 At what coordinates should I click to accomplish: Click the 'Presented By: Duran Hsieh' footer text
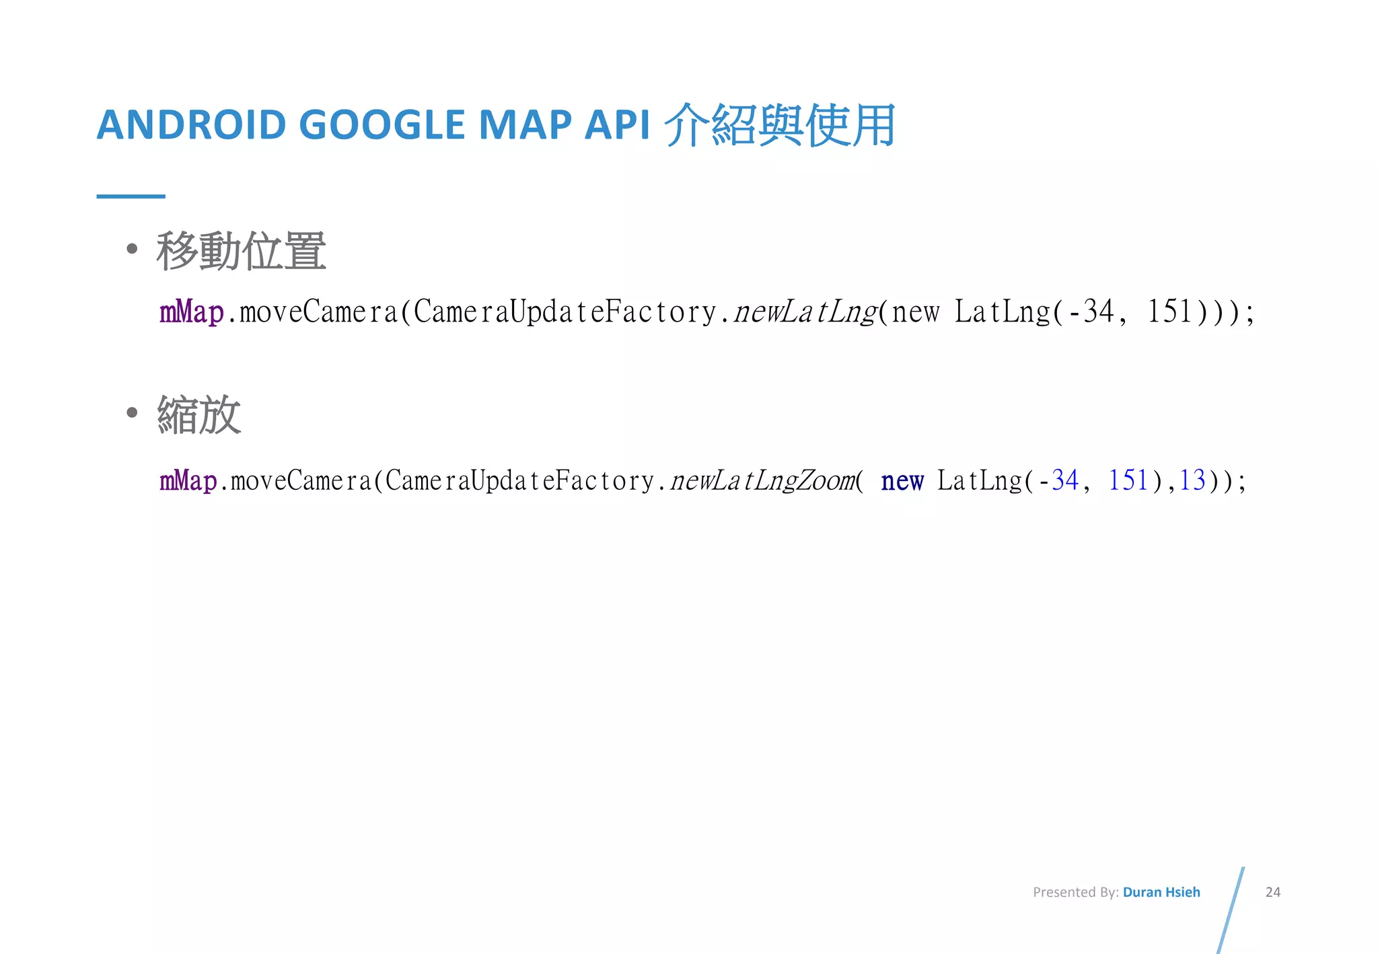pos(1116,892)
